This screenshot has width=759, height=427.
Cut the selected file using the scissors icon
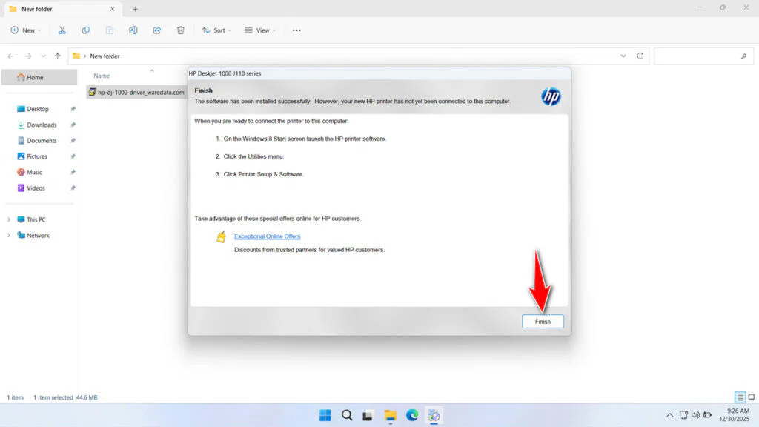[x=62, y=30]
